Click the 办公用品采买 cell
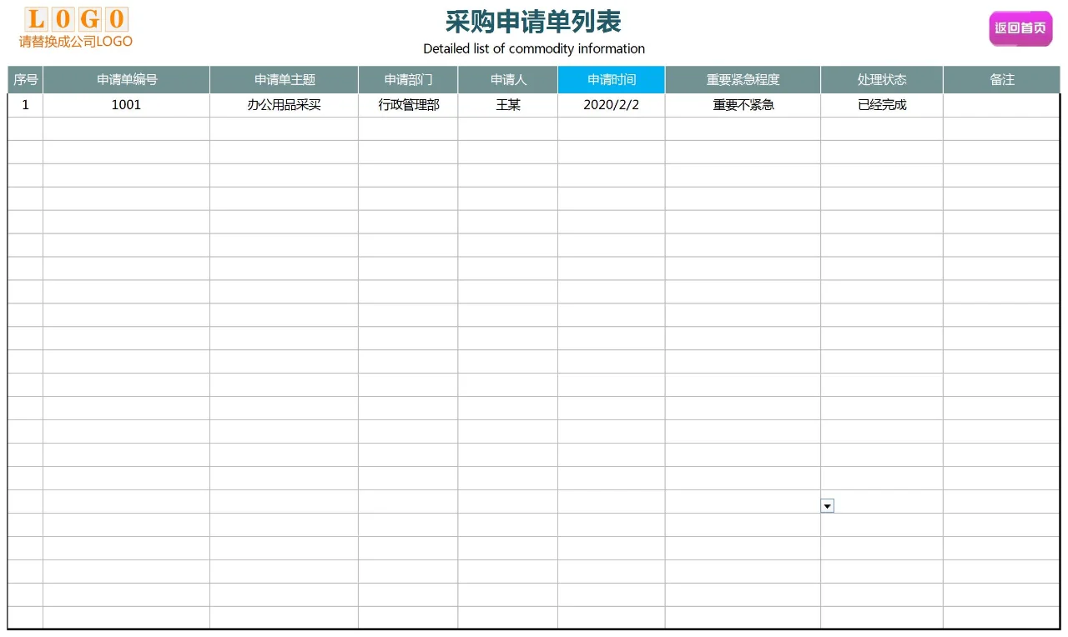This screenshot has height=637, width=1068. [284, 104]
